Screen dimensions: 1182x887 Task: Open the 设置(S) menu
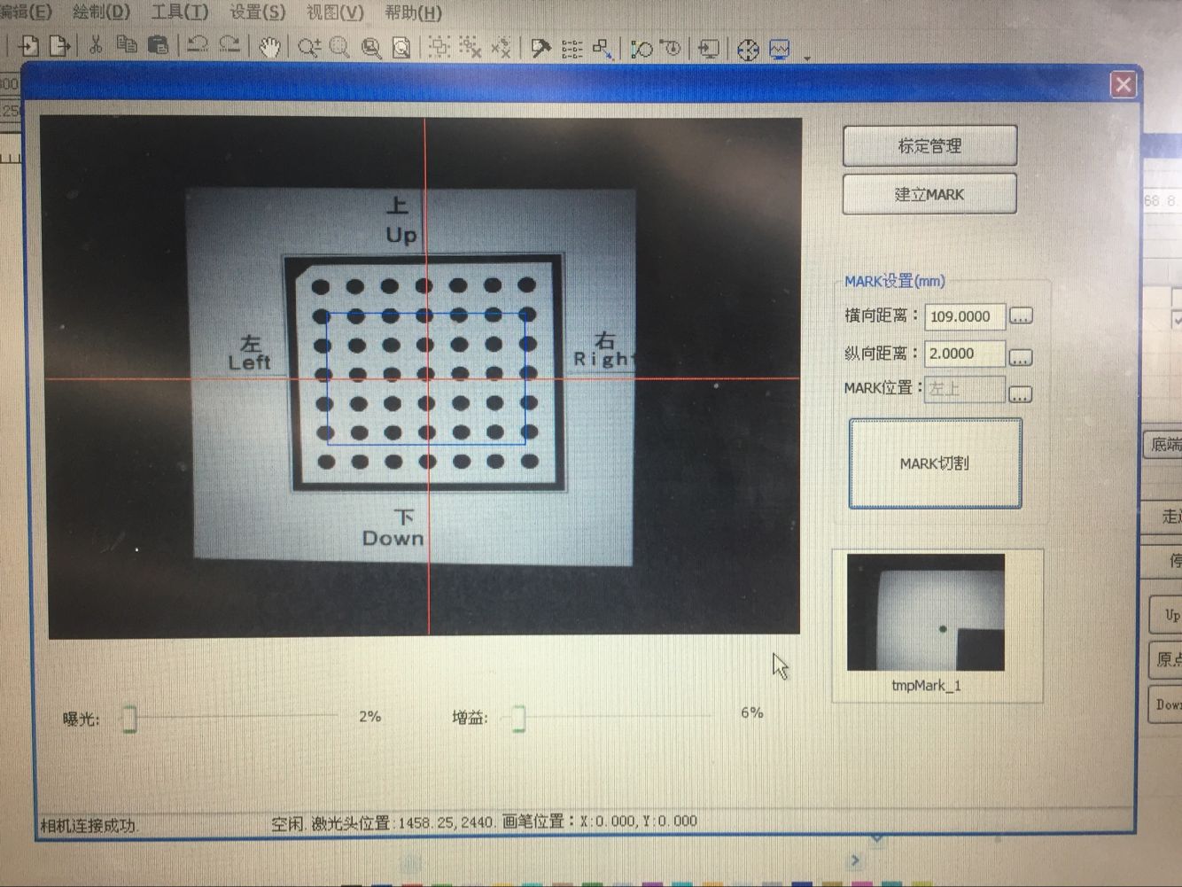(257, 12)
